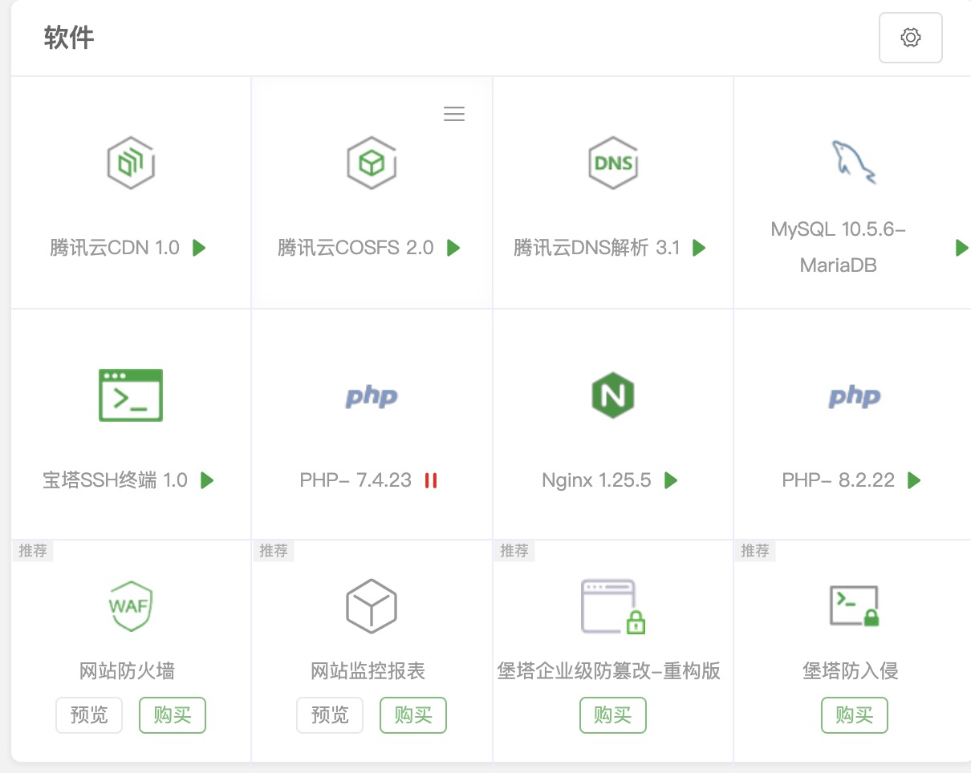
Task: Click green run arrow beside 腾讯云CDN 1.0
Action: click(200, 248)
